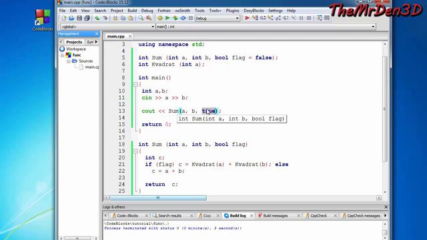Select the Workspace tree item
The height and width of the screenshot is (240, 427).
click(x=75, y=49)
